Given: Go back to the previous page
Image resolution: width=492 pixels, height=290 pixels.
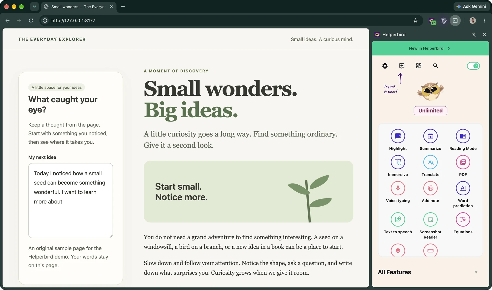Looking at the screenshot, I should 7,21.
